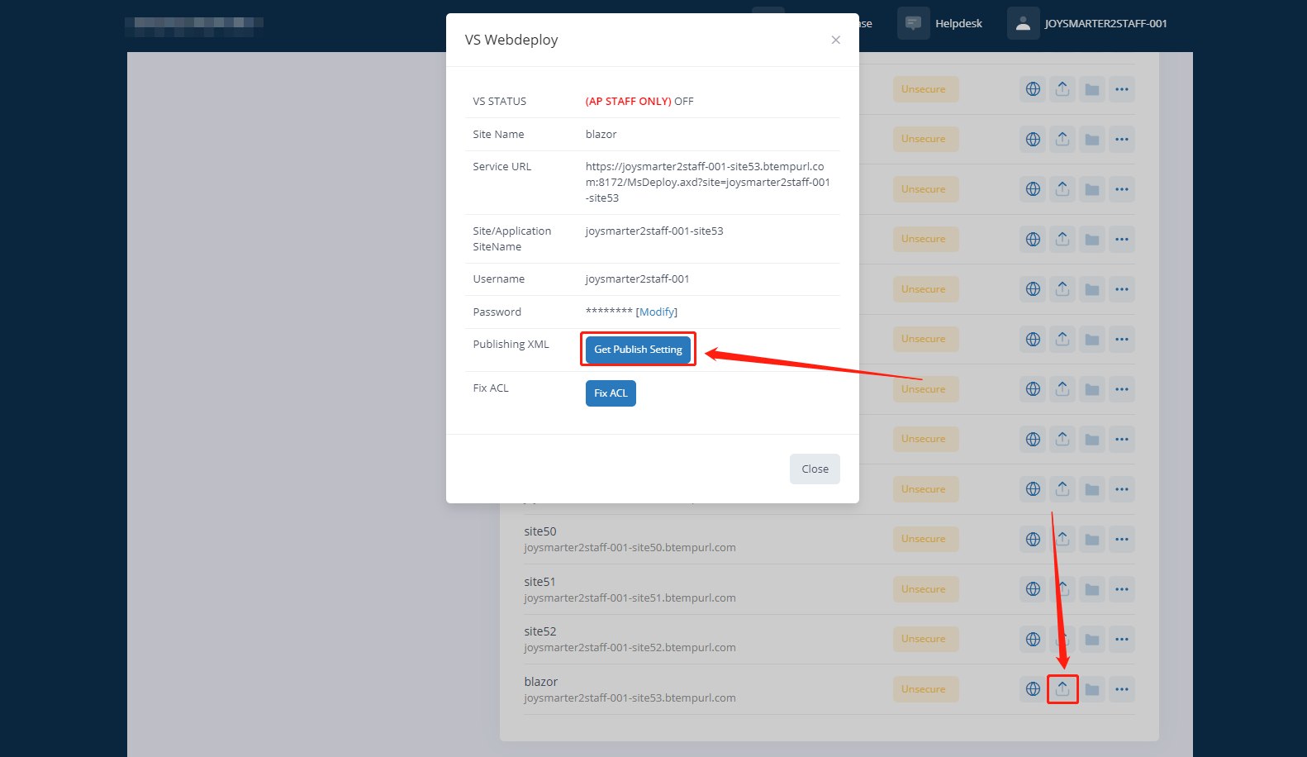Click the site53.btempurl.com URL under blazor

click(x=630, y=698)
